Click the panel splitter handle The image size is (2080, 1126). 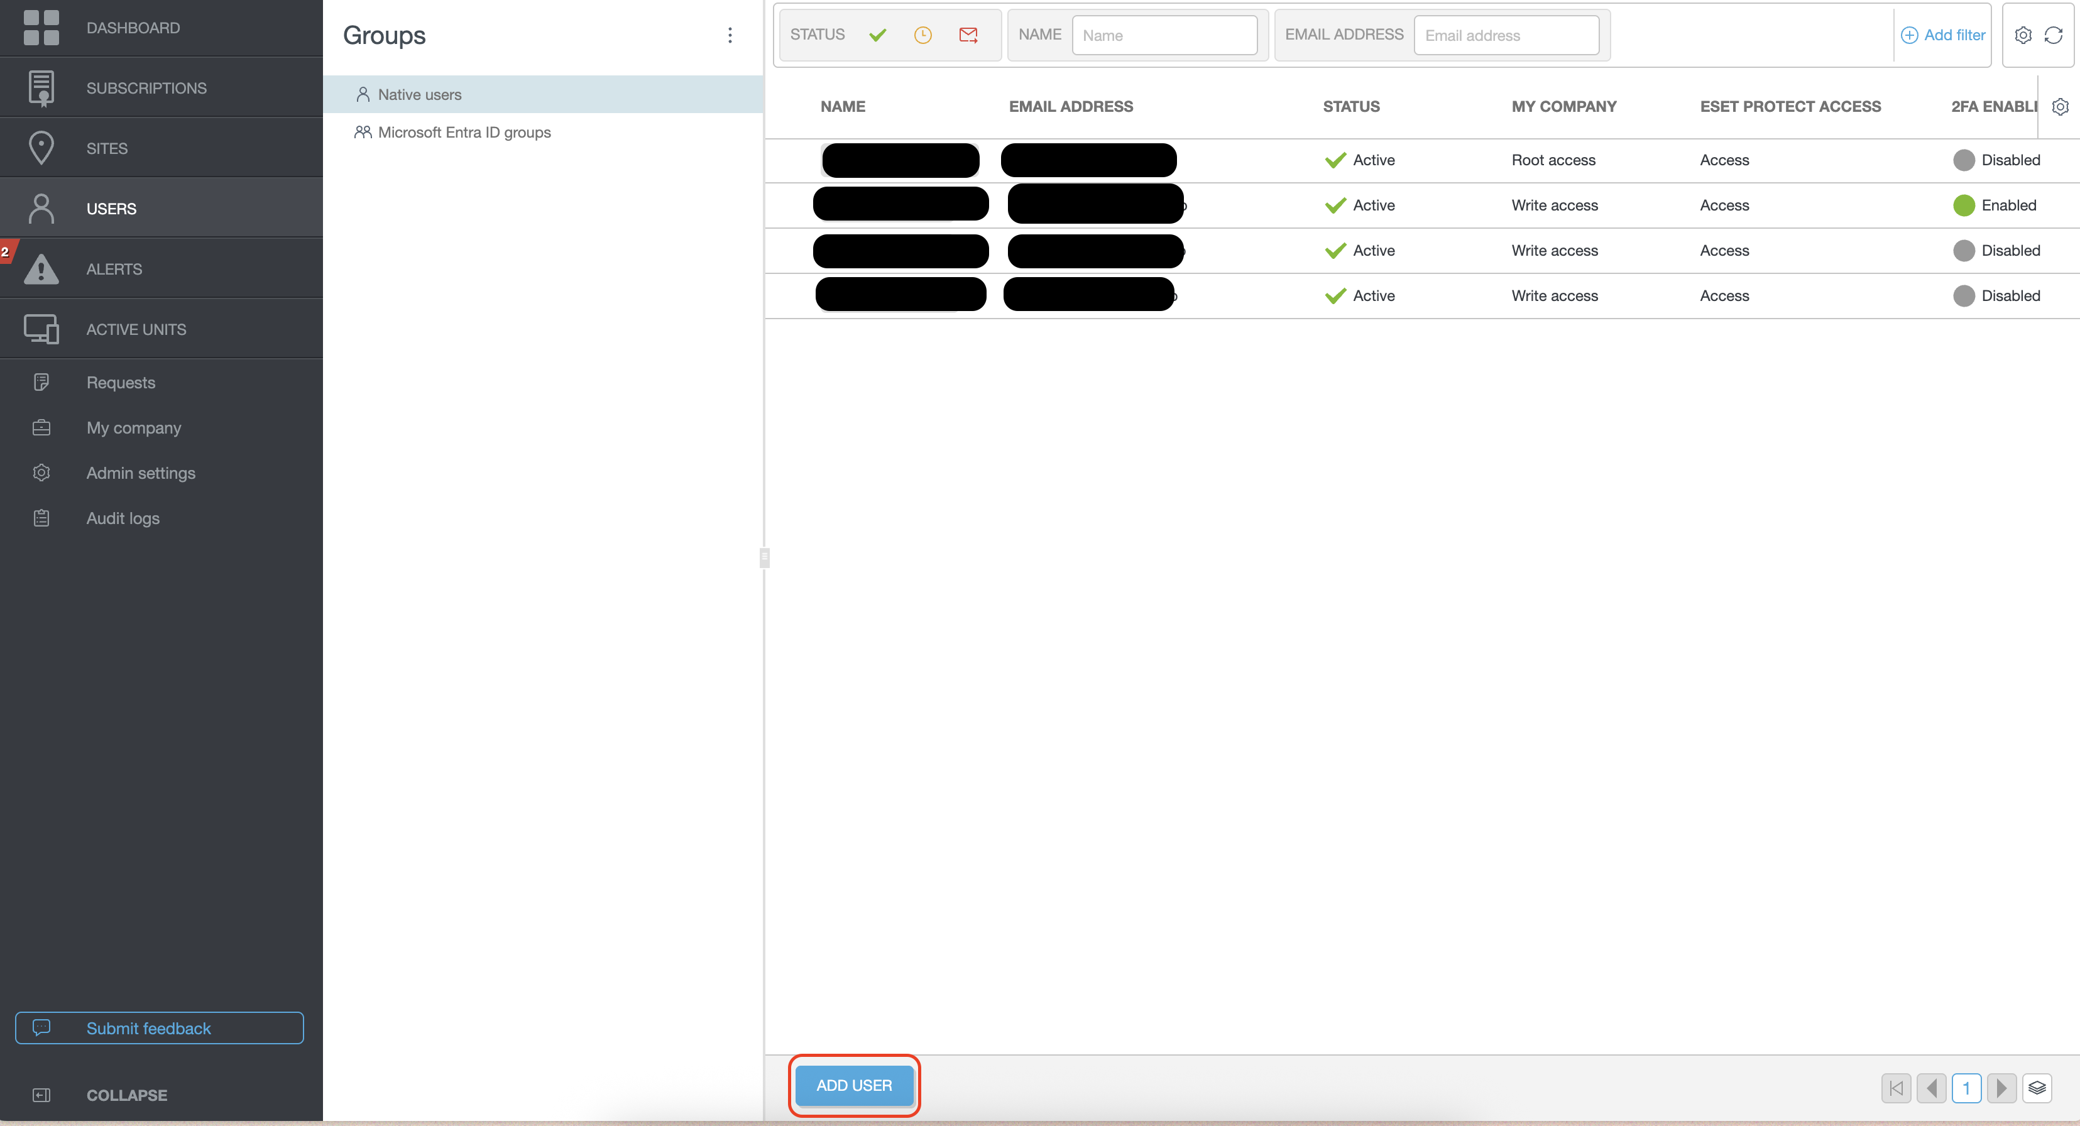click(765, 557)
